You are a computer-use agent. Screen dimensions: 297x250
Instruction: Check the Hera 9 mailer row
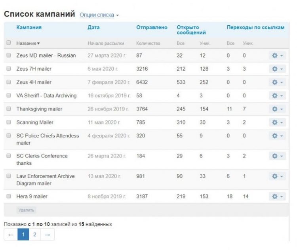click(9, 196)
